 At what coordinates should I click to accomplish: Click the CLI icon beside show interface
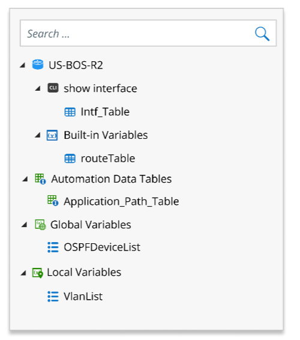click(53, 88)
